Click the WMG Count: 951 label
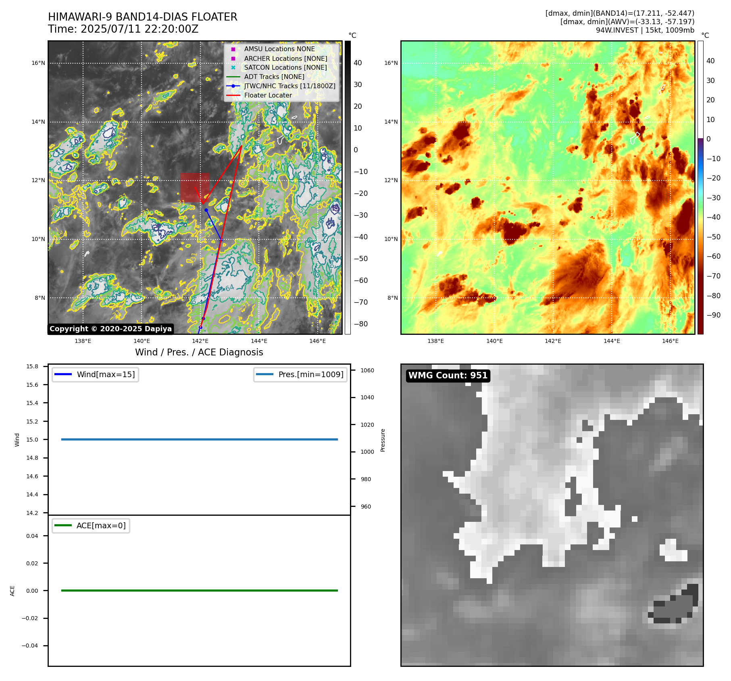The width and height of the screenshot is (731, 681). tap(448, 376)
